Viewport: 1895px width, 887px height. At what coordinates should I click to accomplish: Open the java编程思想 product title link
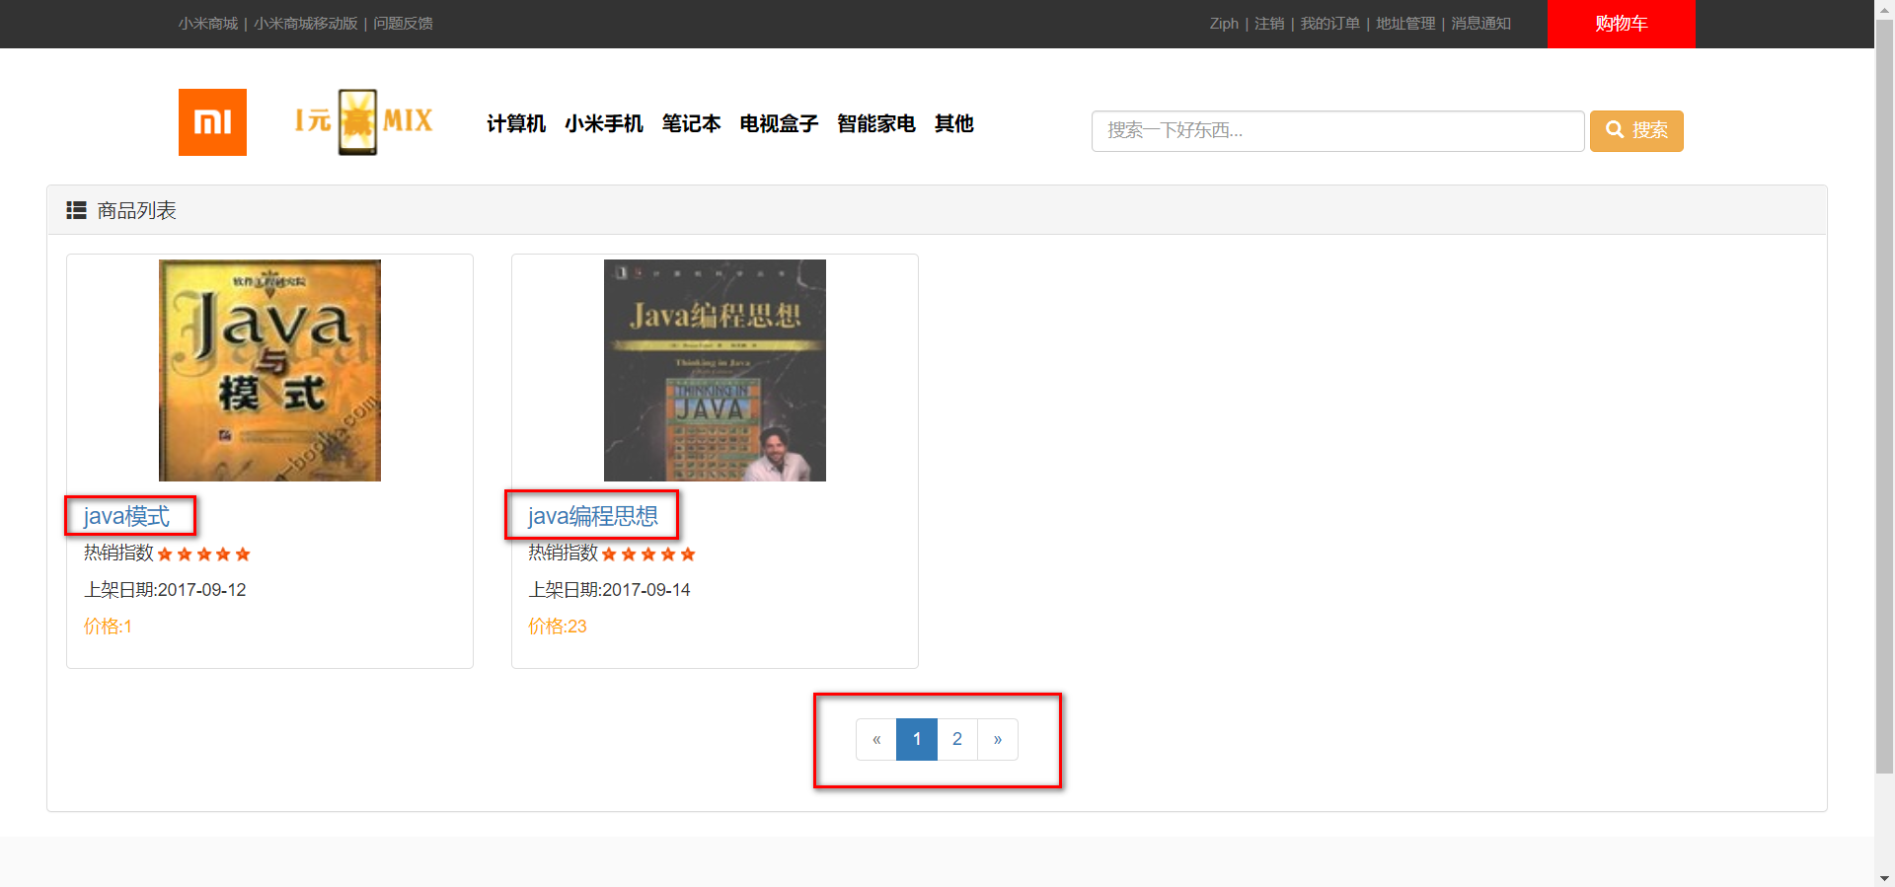[593, 516]
